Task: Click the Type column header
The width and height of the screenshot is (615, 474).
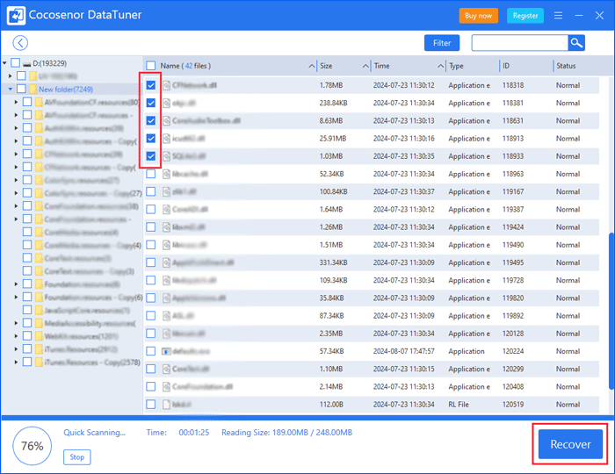Action: [473, 66]
